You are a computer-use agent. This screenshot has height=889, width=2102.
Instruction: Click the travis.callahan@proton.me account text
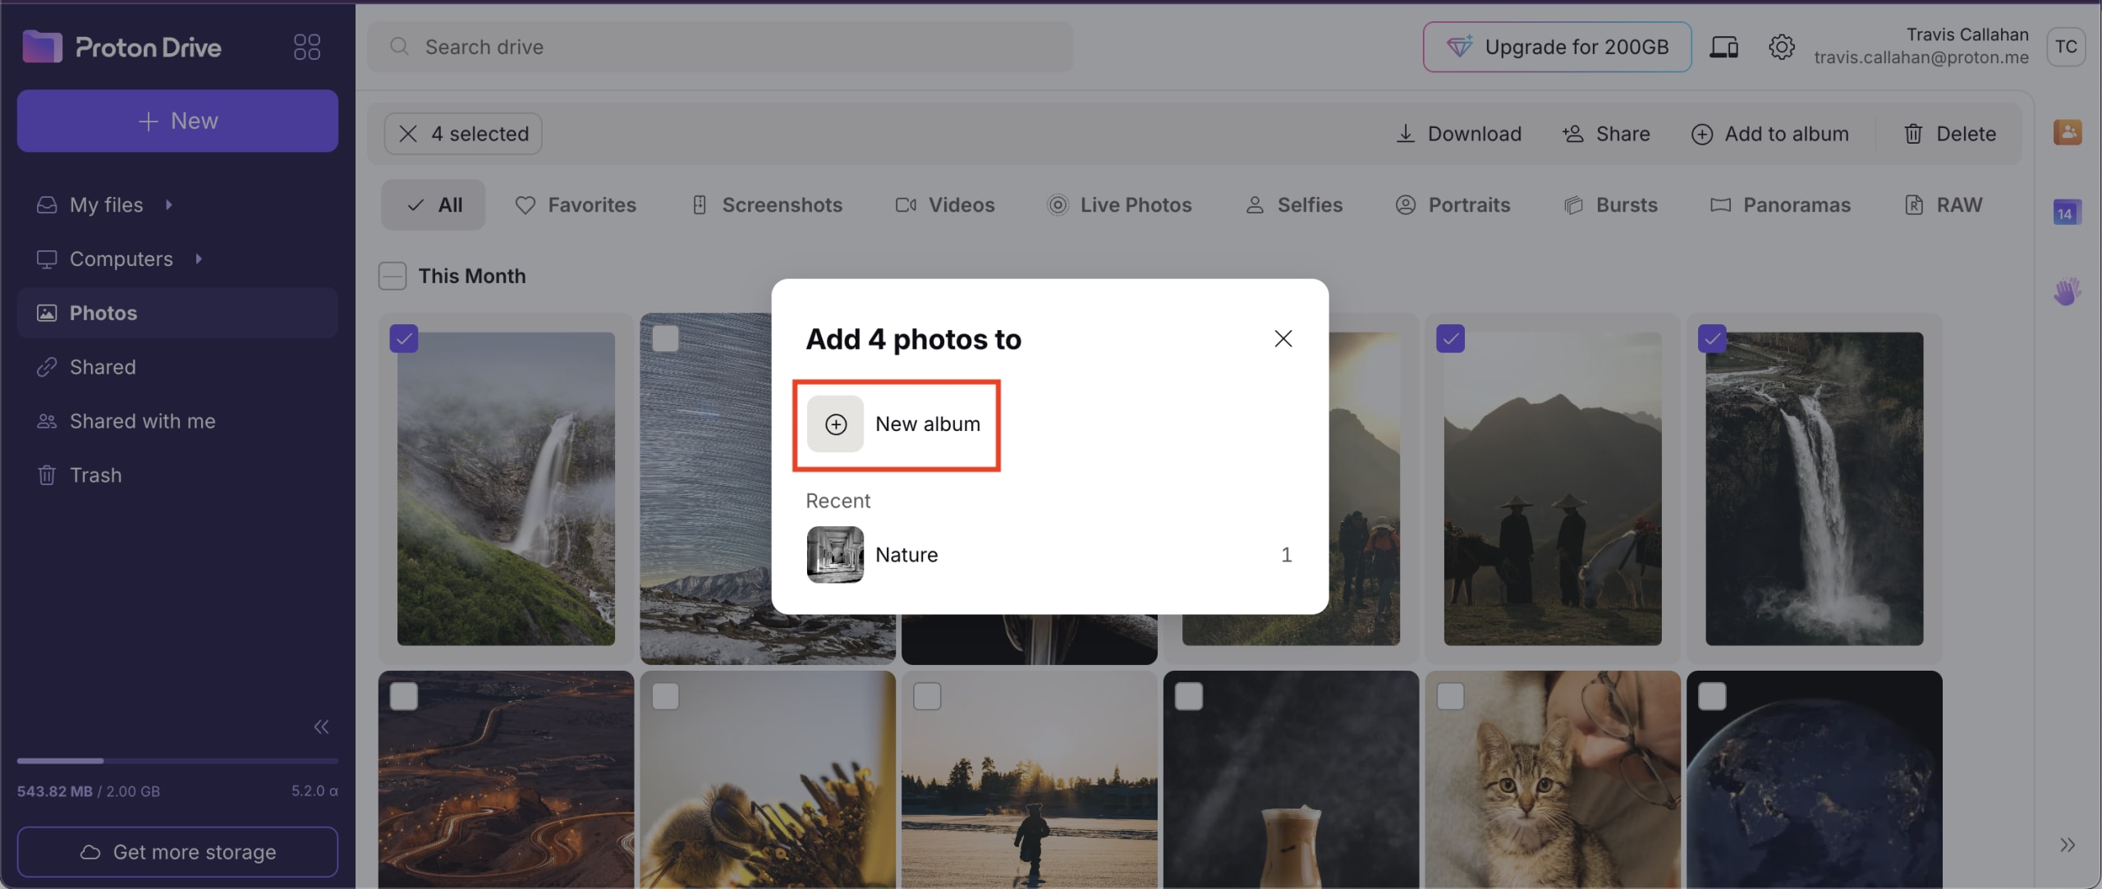1921,57
